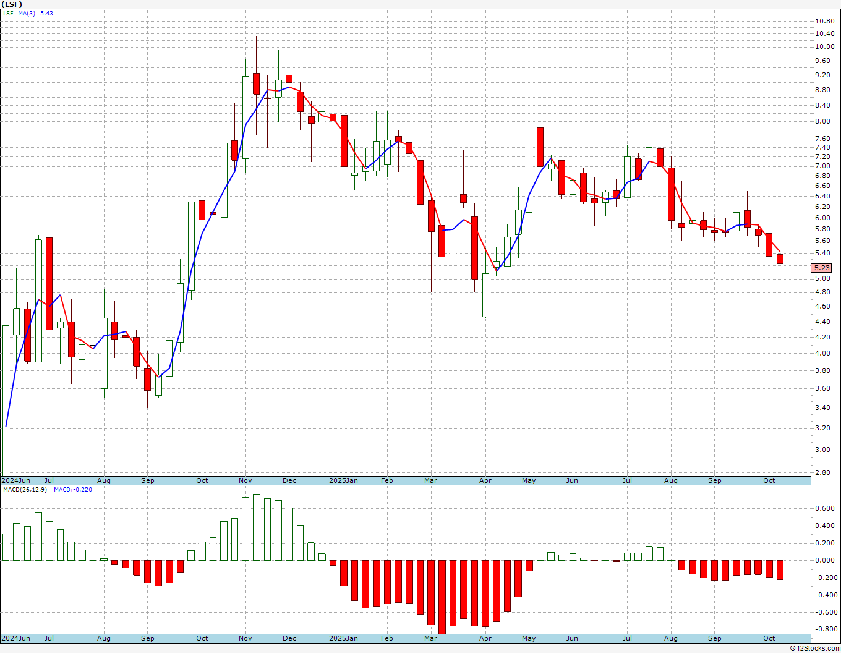This screenshot has height=653, width=841.
Task: Click Apr on the price chart axis
Action: 485,480
